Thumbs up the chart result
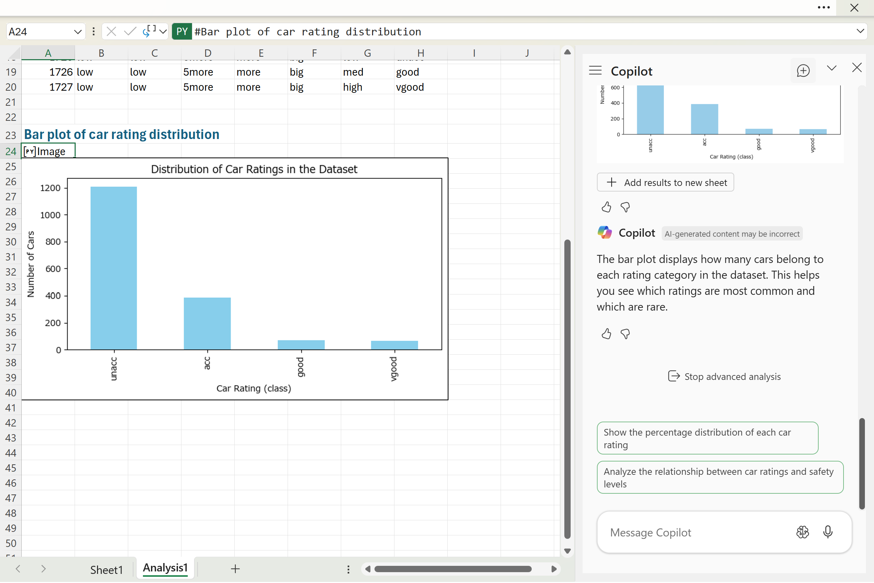This screenshot has width=874, height=583. pos(606,207)
